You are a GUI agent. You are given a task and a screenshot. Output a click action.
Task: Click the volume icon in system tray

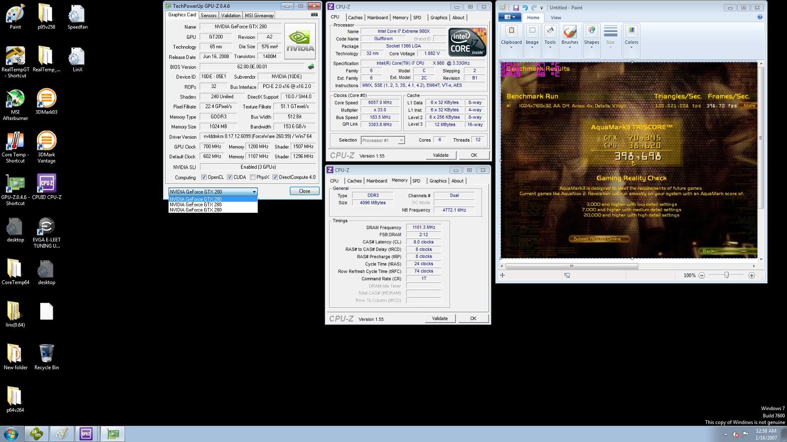(x=735, y=434)
